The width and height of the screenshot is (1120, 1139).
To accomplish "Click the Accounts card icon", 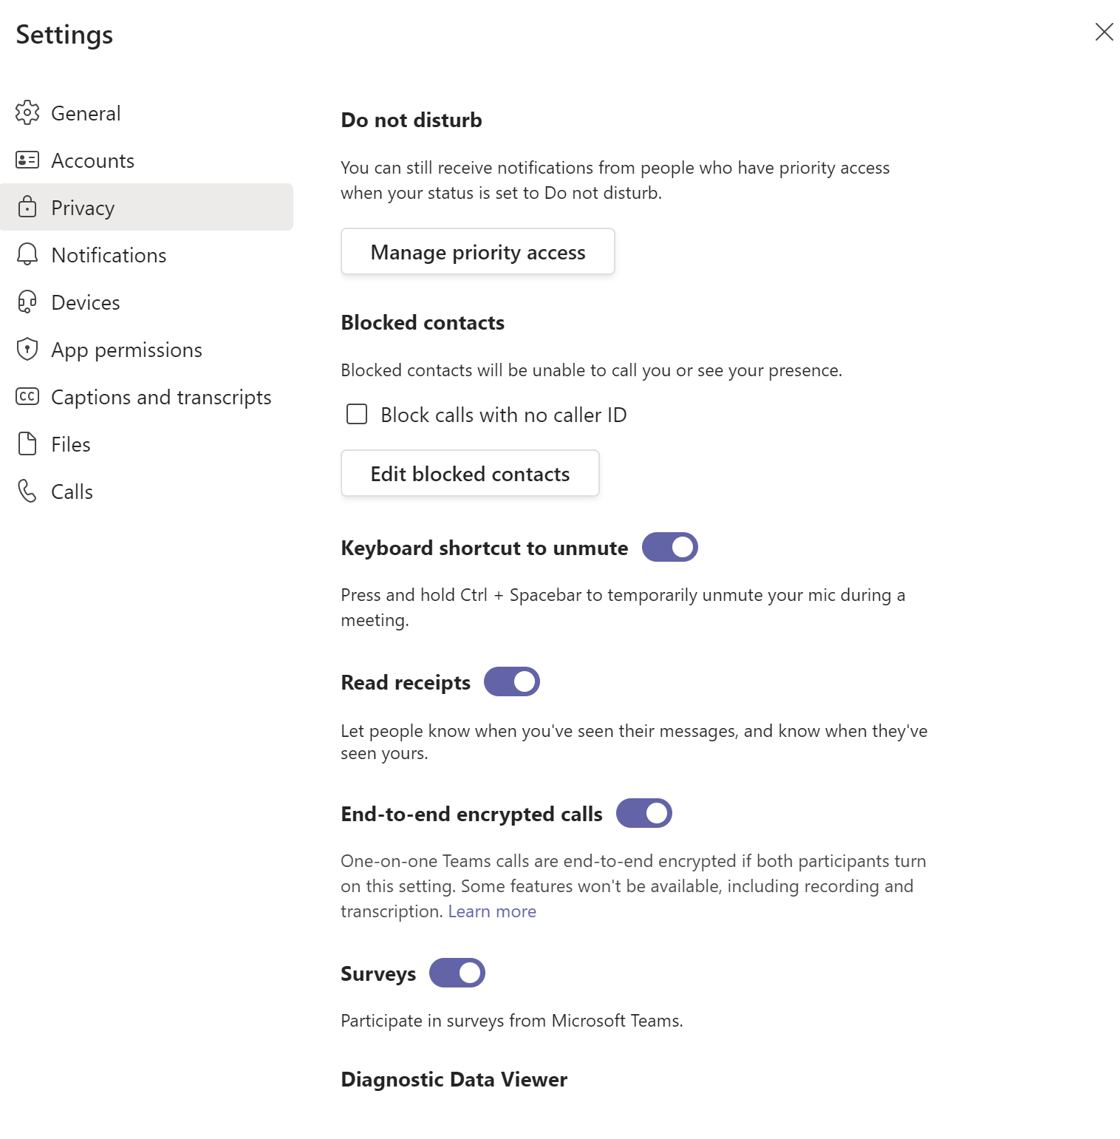I will (x=27, y=160).
